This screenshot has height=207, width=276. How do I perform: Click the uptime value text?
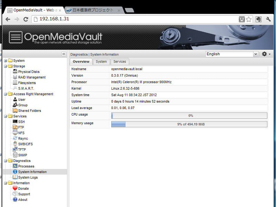[140, 101]
